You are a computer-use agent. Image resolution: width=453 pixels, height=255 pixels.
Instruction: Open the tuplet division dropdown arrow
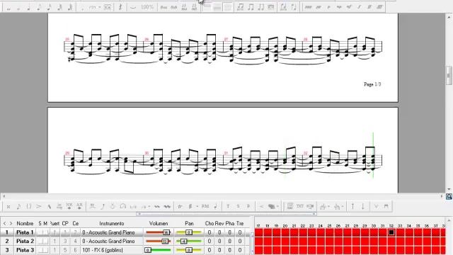pyautogui.click(x=100, y=7)
